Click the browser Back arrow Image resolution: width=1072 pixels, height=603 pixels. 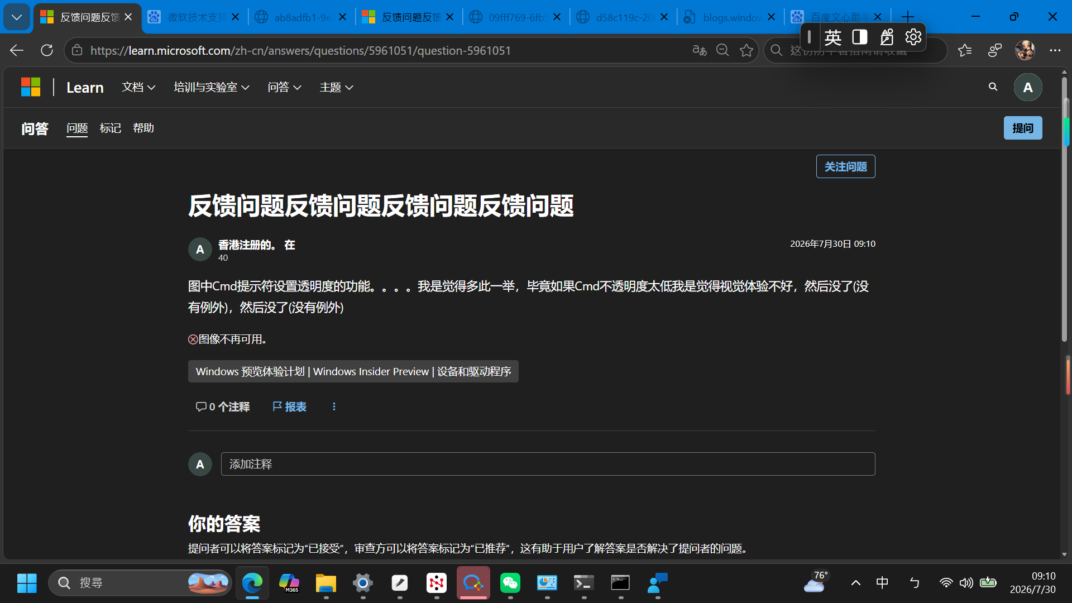click(17, 51)
